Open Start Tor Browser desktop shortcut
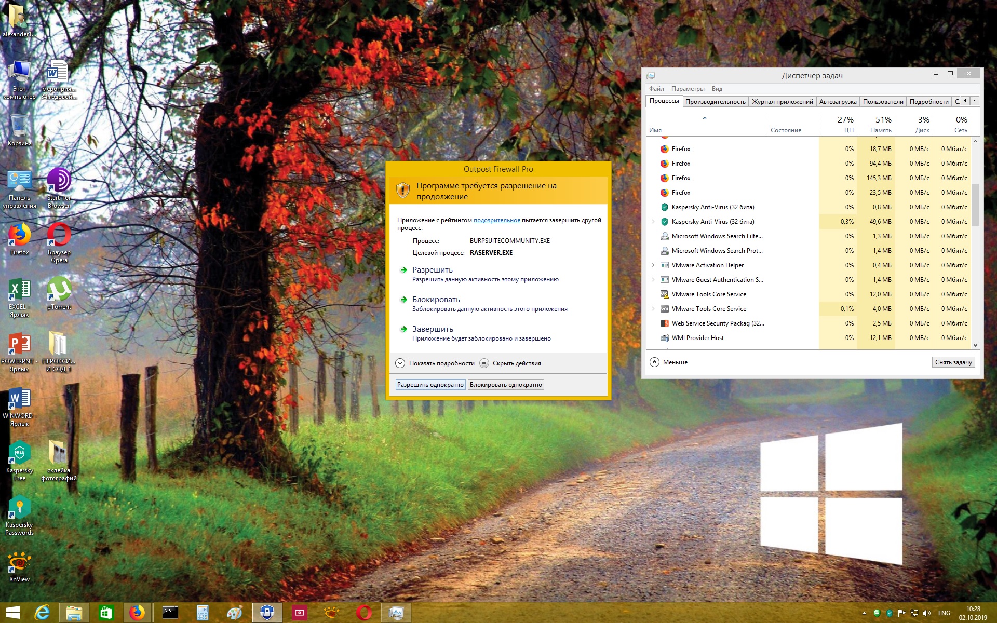 point(59,181)
